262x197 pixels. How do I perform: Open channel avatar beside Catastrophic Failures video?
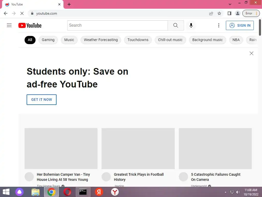click(183, 177)
